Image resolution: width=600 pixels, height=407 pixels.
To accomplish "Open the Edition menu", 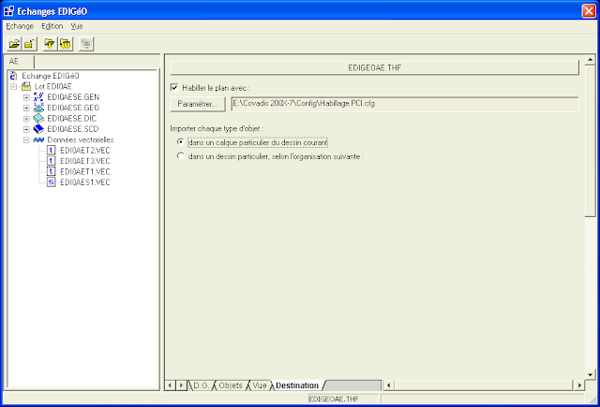I will pos(52,26).
